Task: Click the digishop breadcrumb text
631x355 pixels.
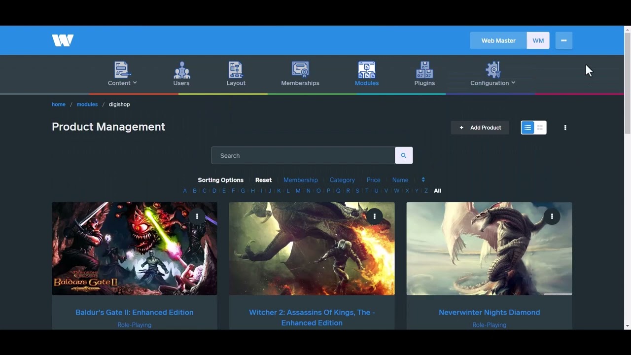Action: (119, 104)
